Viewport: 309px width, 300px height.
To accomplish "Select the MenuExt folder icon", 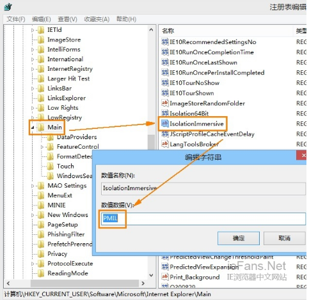I will [x=41, y=195].
